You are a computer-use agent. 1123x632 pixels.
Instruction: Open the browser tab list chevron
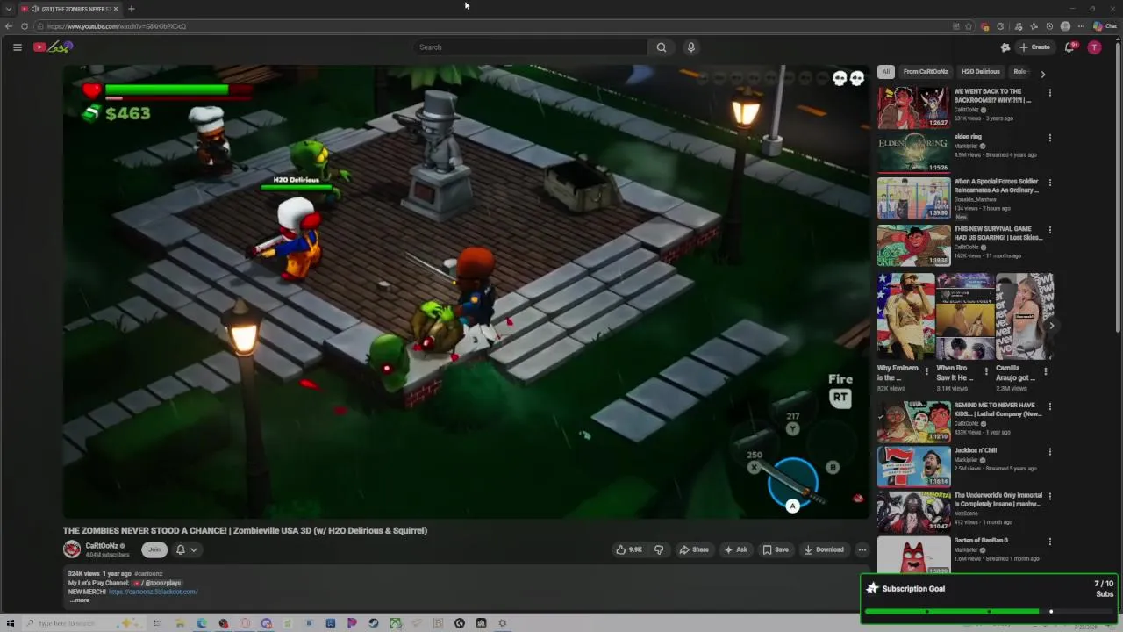9,9
